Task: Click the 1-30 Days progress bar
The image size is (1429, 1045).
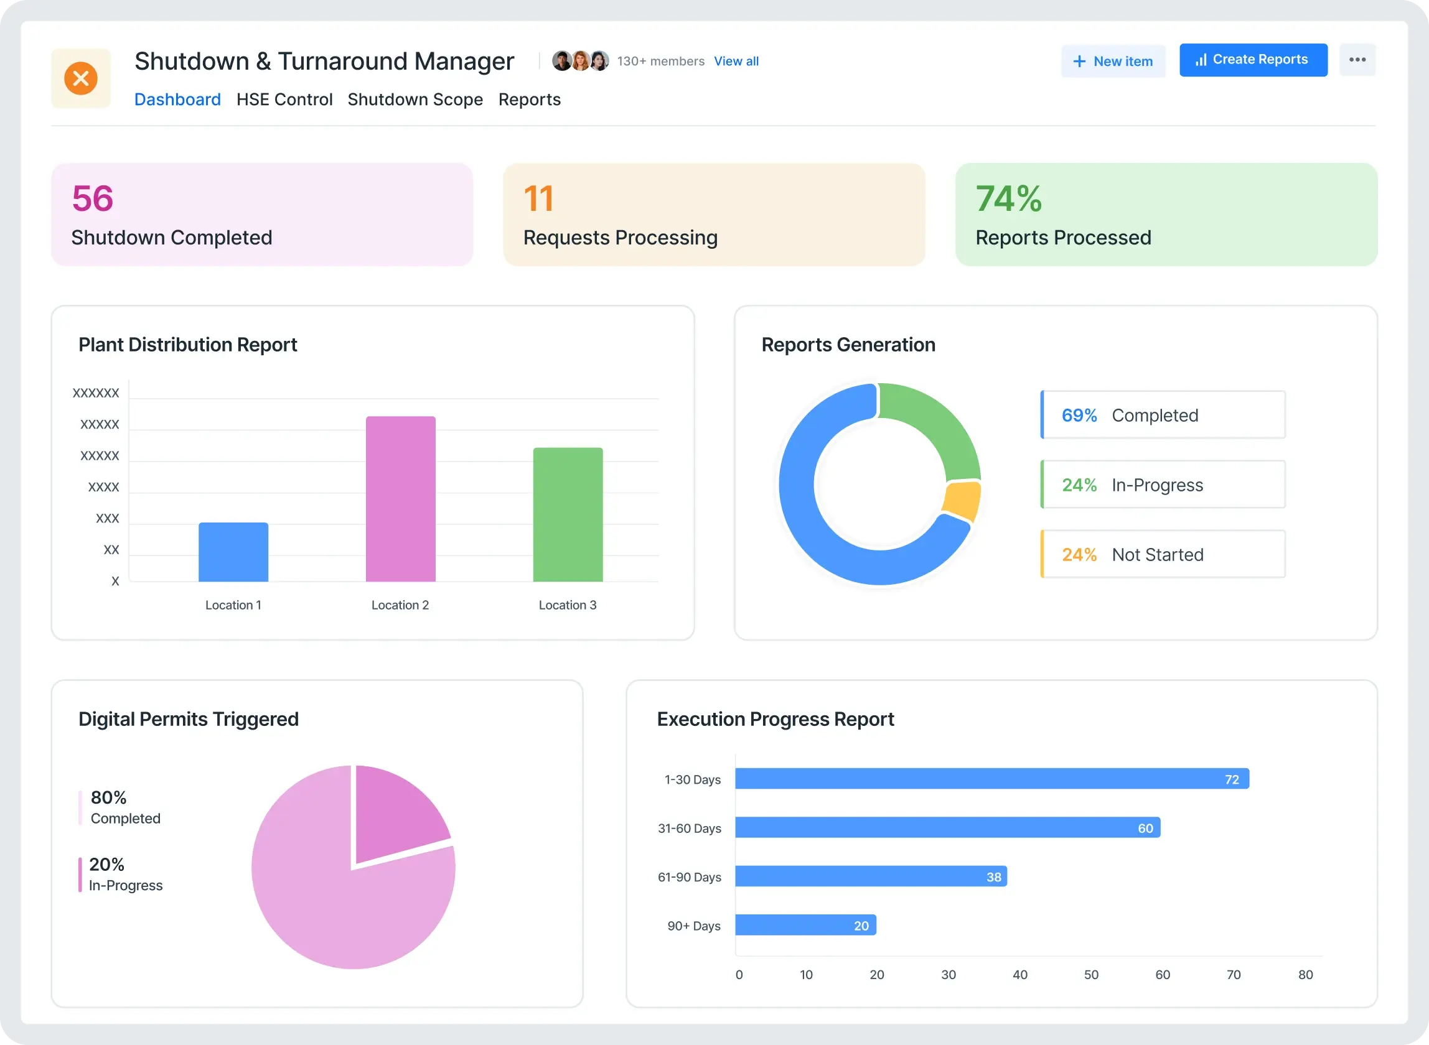Action: 991,779
